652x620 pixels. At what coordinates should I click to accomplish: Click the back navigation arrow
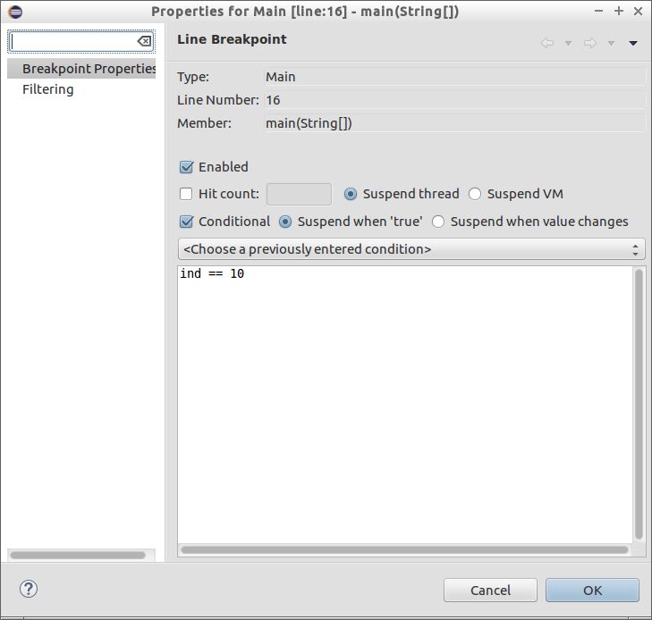[x=547, y=43]
